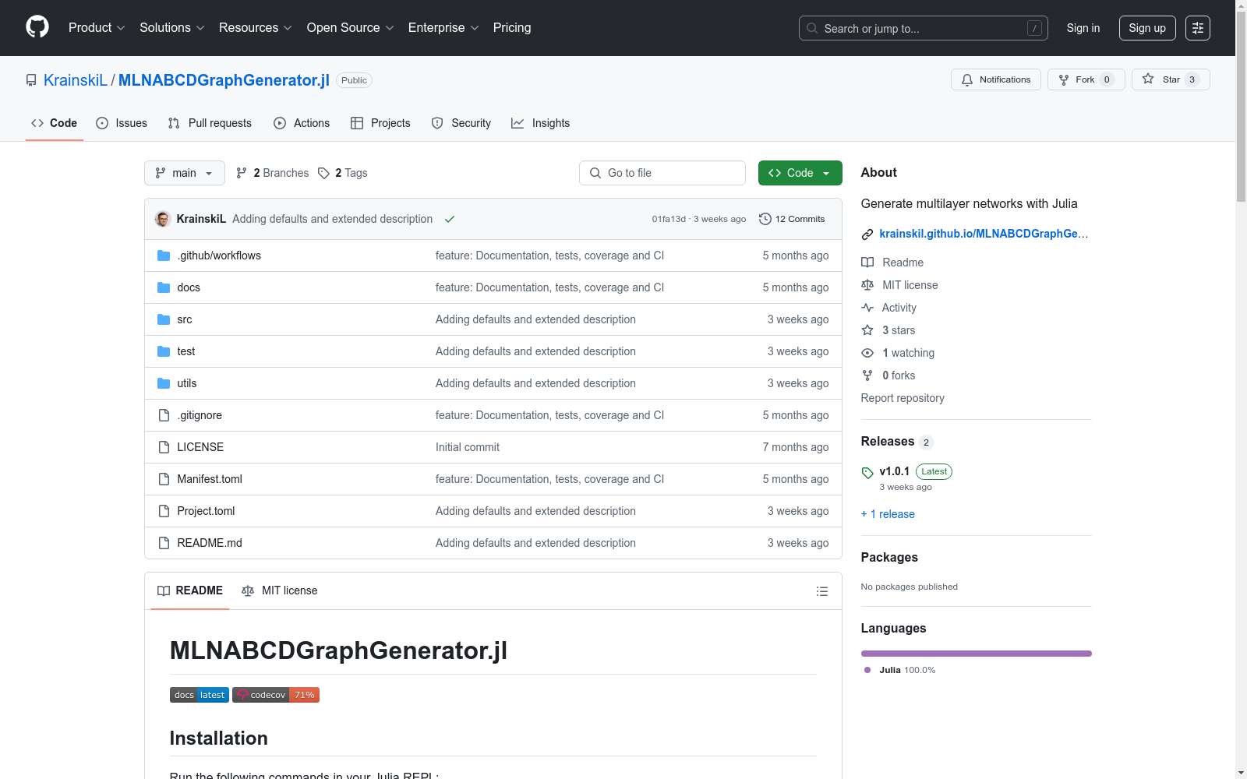Image resolution: width=1247 pixels, height=779 pixels.
Task: Open the main branch dropdown
Action: coord(185,173)
